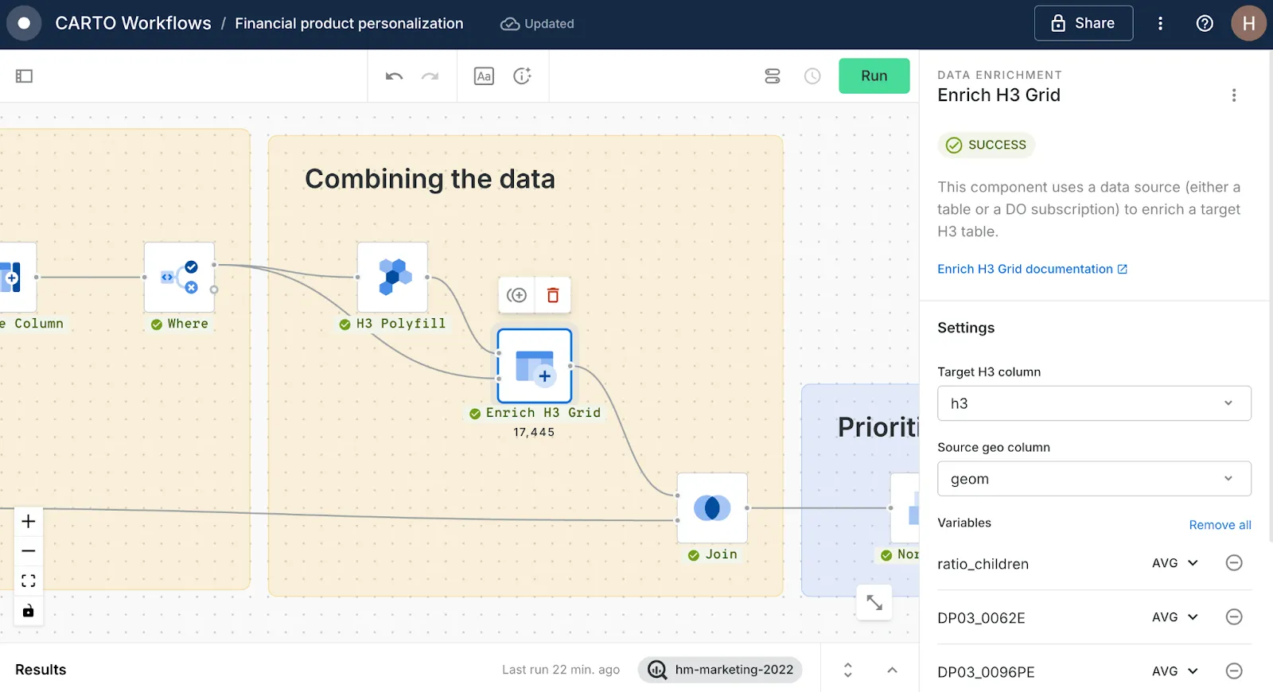Image resolution: width=1273 pixels, height=692 pixels.
Task: Zoom in on the workflow canvas
Action: 29,522
